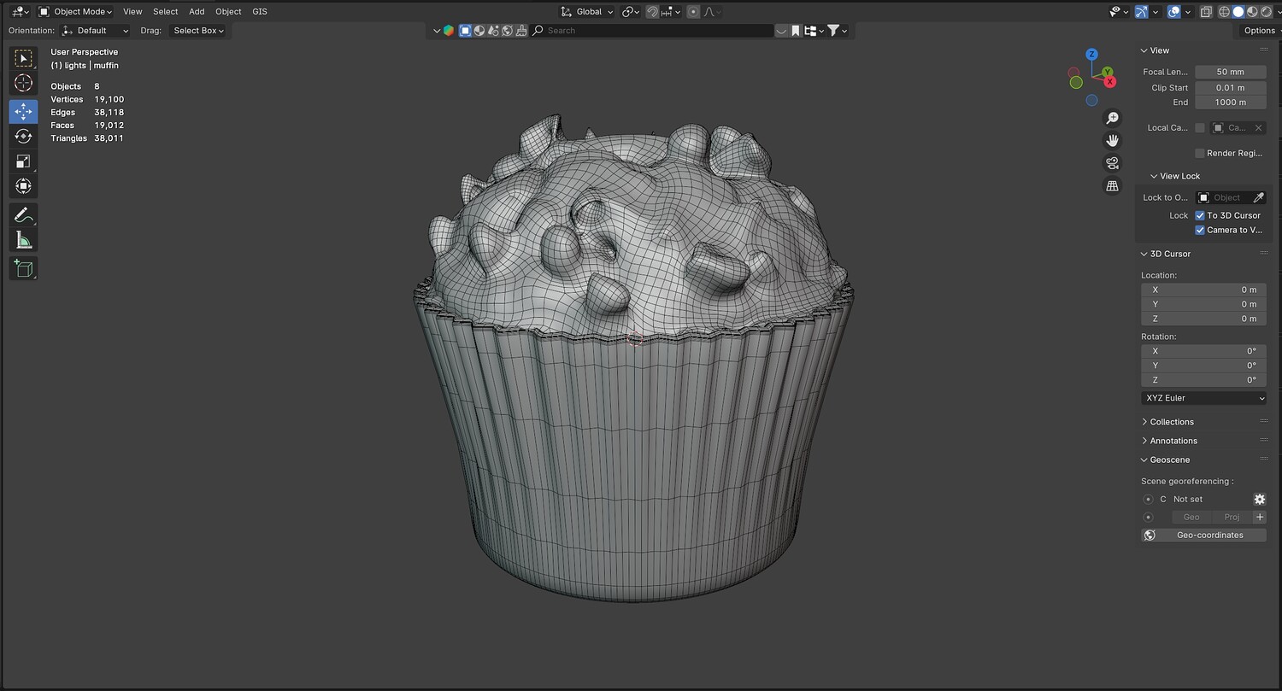Toggle proportional editing button
The height and width of the screenshot is (691, 1282).
coord(693,12)
